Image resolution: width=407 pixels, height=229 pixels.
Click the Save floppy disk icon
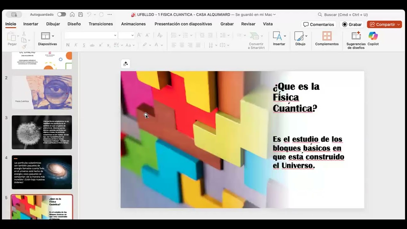pyautogui.click(x=80, y=14)
